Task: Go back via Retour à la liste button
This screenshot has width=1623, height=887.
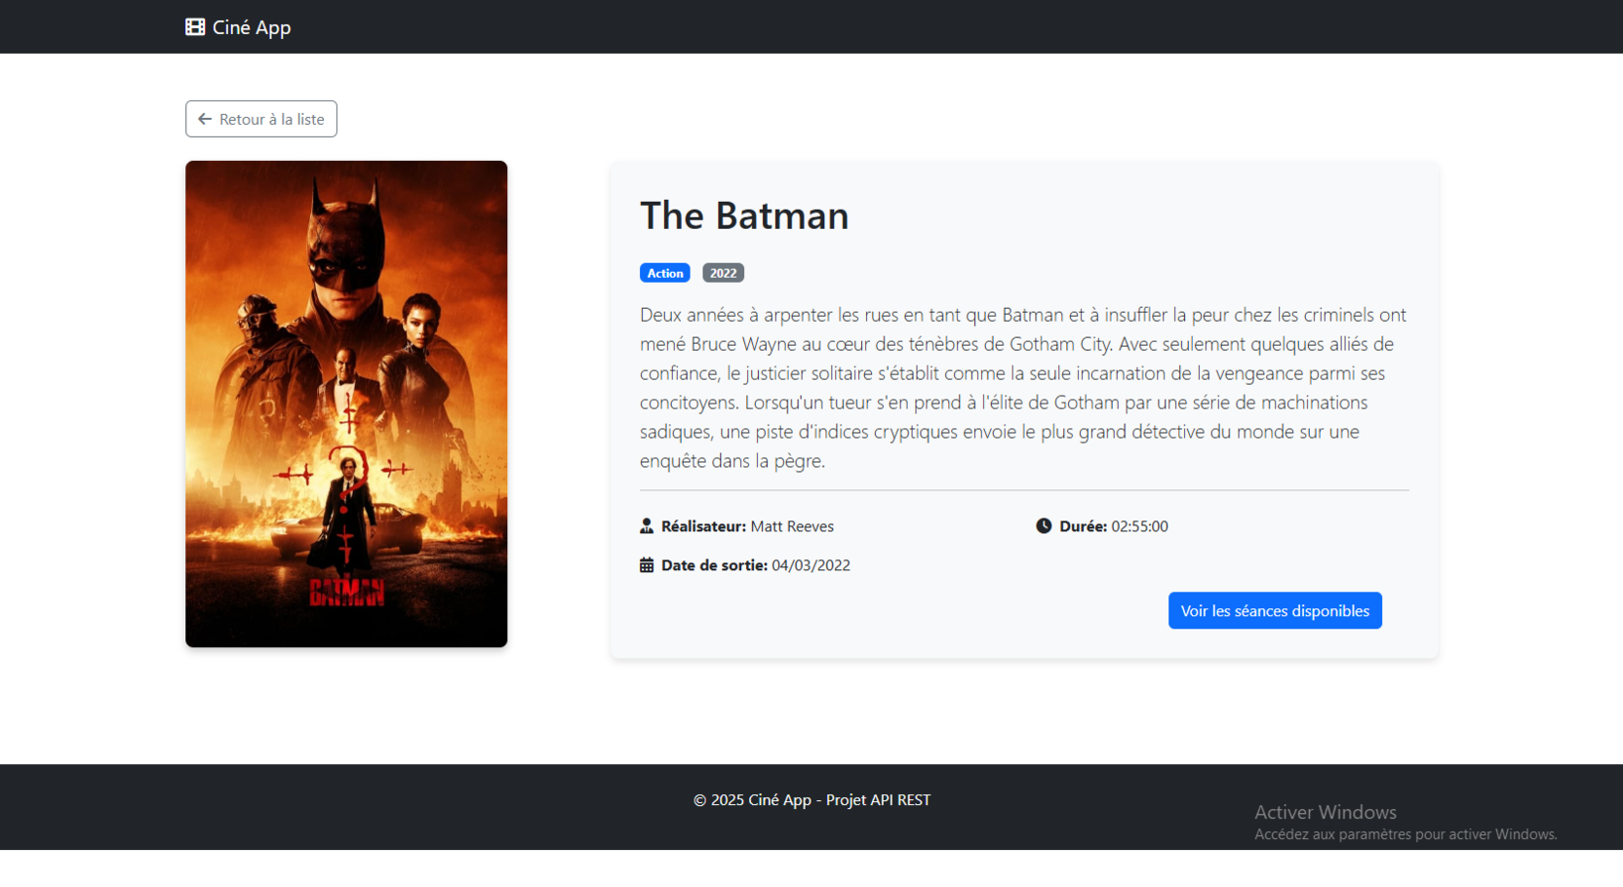Action: (x=261, y=119)
